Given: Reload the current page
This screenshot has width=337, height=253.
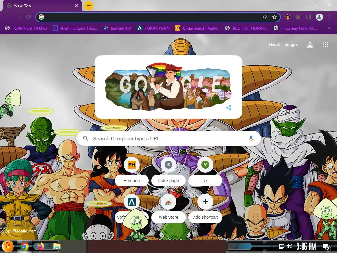Looking at the screenshot, I should coord(28,17).
